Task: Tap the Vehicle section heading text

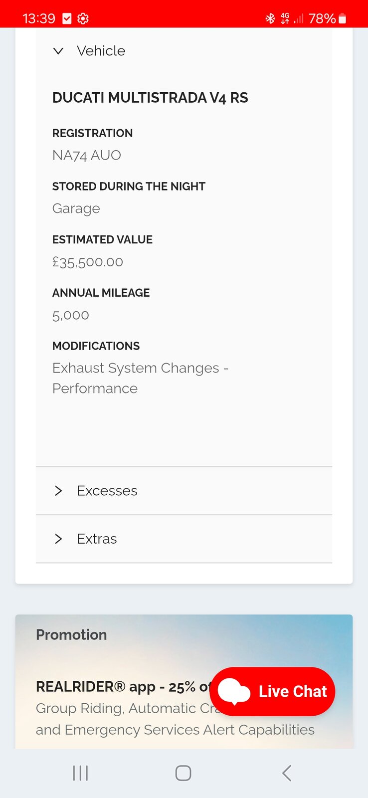Action: click(x=101, y=51)
